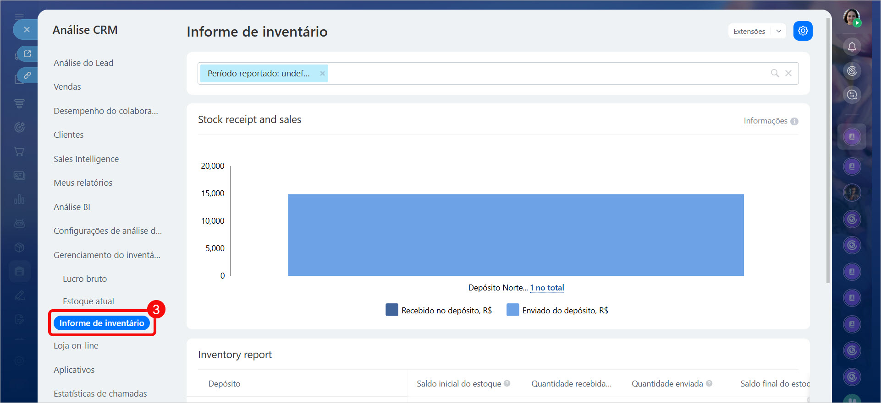Click the notifications bell icon
The image size is (881, 403).
coord(852,47)
